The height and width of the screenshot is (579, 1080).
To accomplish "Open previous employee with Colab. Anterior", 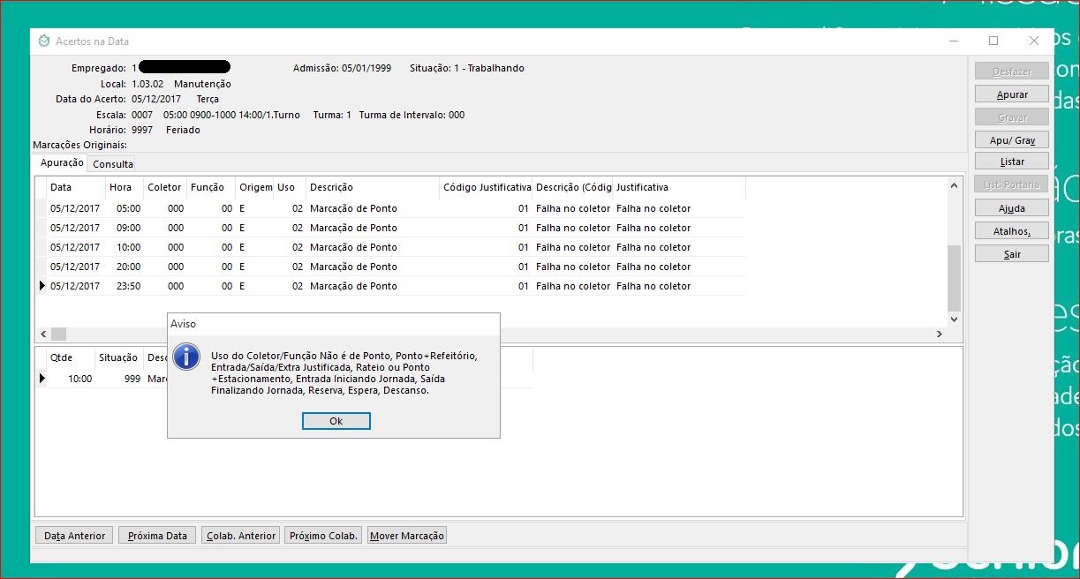I will point(240,536).
